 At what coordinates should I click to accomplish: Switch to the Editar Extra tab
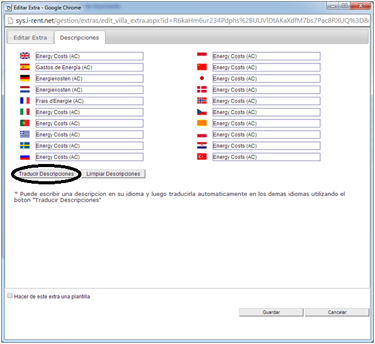tap(31, 38)
